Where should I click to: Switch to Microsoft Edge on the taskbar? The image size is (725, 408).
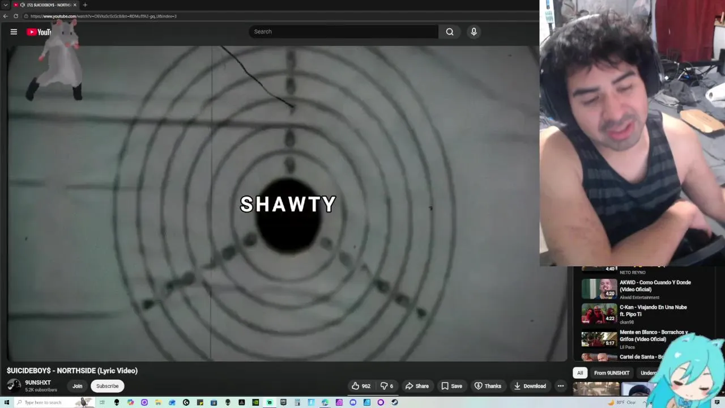pyautogui.click(x=325, y=402)
